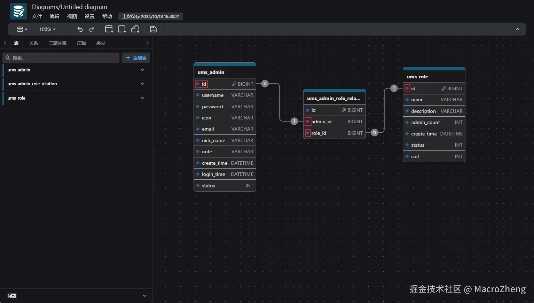Viewport: 534px width, 303px height.
Task: Save the diagram with the floppy icon
Action: 153,29
